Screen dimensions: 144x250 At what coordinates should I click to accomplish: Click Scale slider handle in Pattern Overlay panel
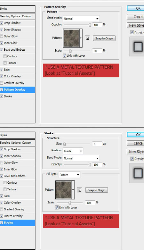pyautogui.click(x=70, y=51)
